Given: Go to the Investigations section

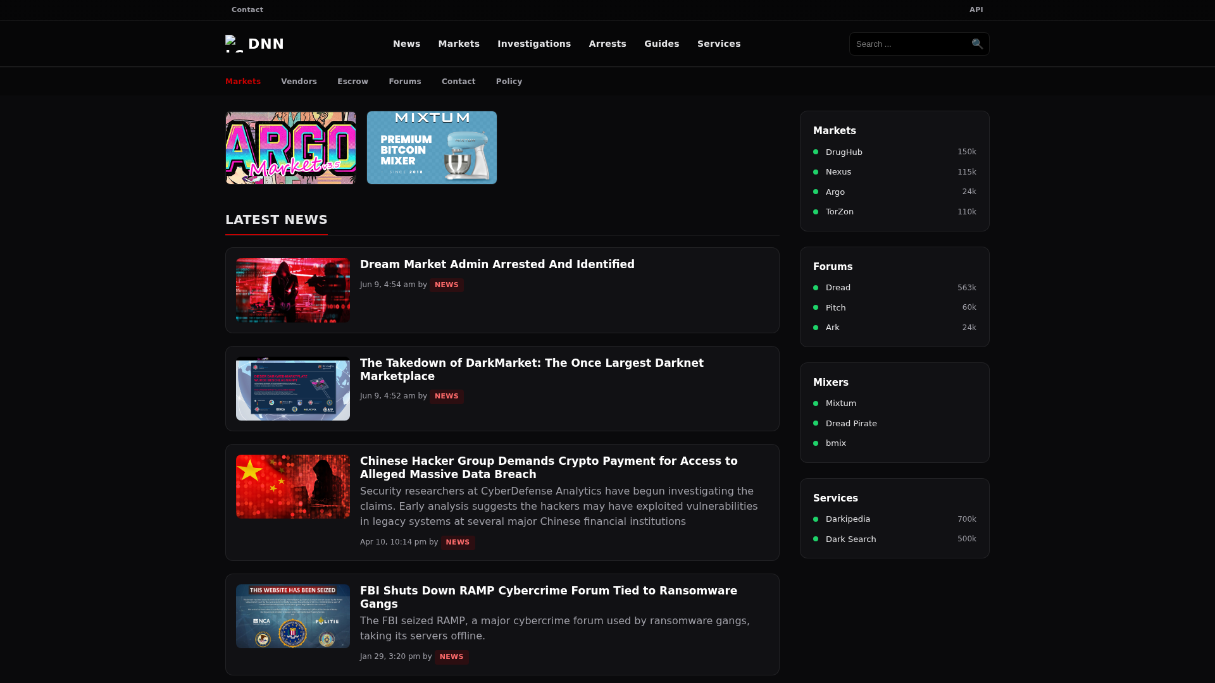Looking at the screenshot, I should [x=534, y=44].
